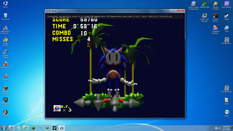Click the COMBO counter showing 10
This screenshot has height=131, width=233.
70,33
